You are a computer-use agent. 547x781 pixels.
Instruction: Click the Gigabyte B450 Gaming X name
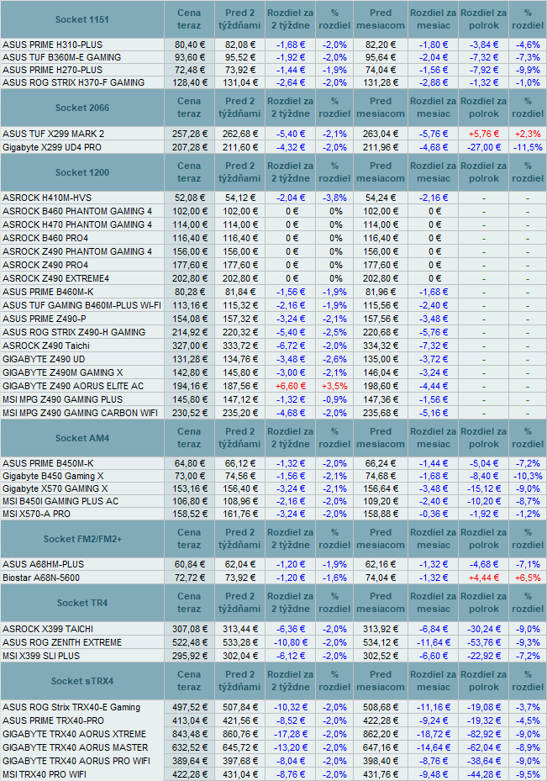pos(53,476)
